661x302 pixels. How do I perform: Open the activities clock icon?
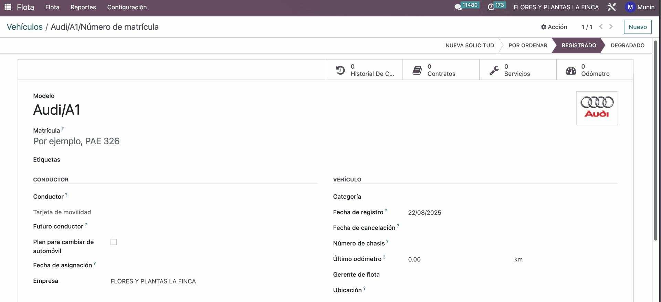pyautogui.click(x=491, y=7)
